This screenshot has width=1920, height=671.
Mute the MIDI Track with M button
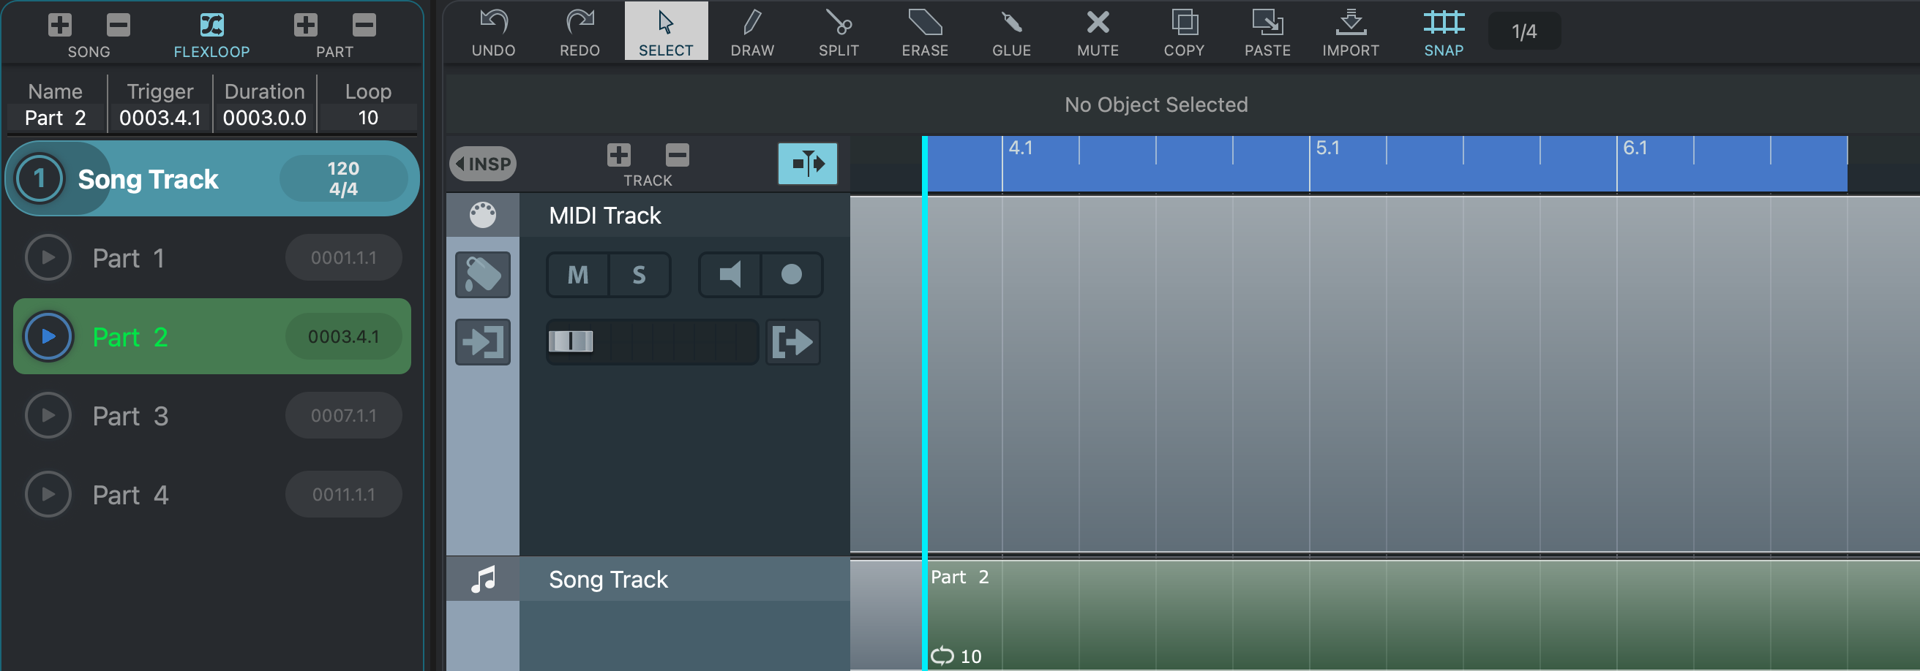point(577,275)
